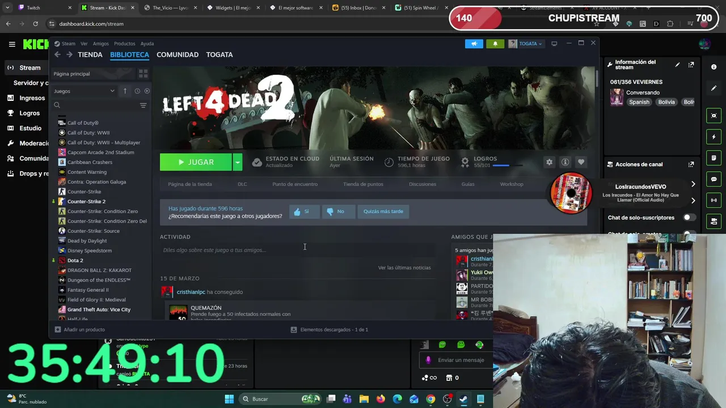Image resolution: width=726 pixels, height=408 pixels.
Task: Open the Guías link
Action: [468, 184]
